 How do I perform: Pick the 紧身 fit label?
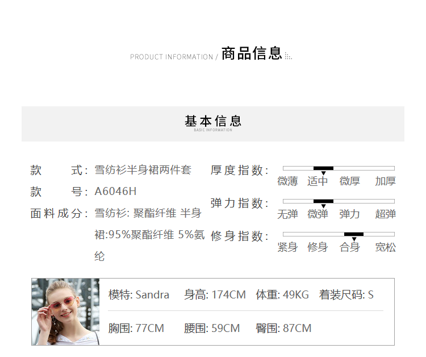click(287, 247)
